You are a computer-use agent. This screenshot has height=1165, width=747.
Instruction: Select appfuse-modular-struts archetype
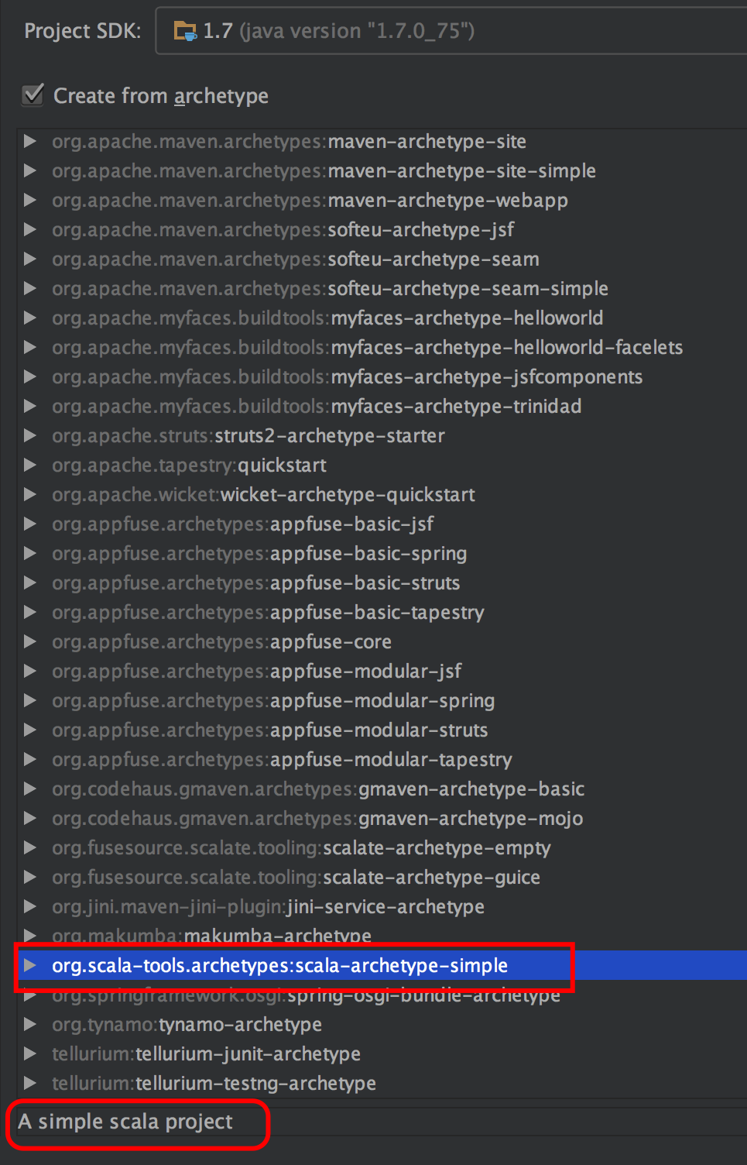pos(270,730)
